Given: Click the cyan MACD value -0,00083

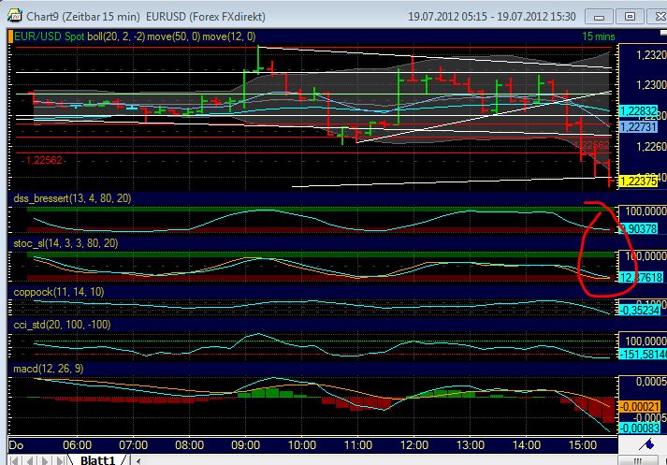Looking at the screenshot, I should tap(640, 428).
